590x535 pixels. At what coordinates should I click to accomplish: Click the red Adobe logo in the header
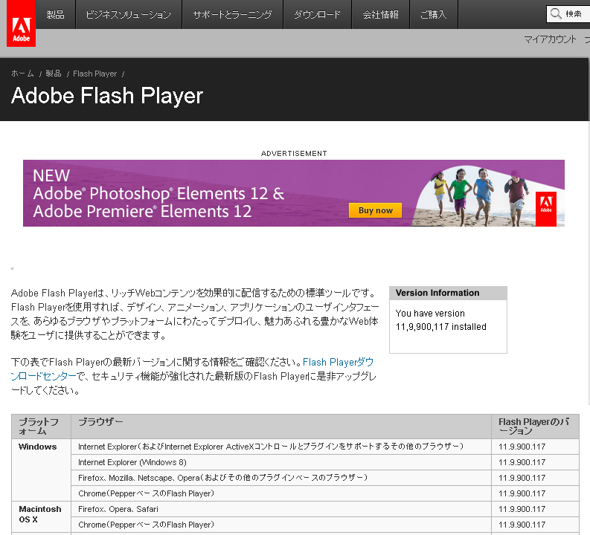[x=21, y=25]
